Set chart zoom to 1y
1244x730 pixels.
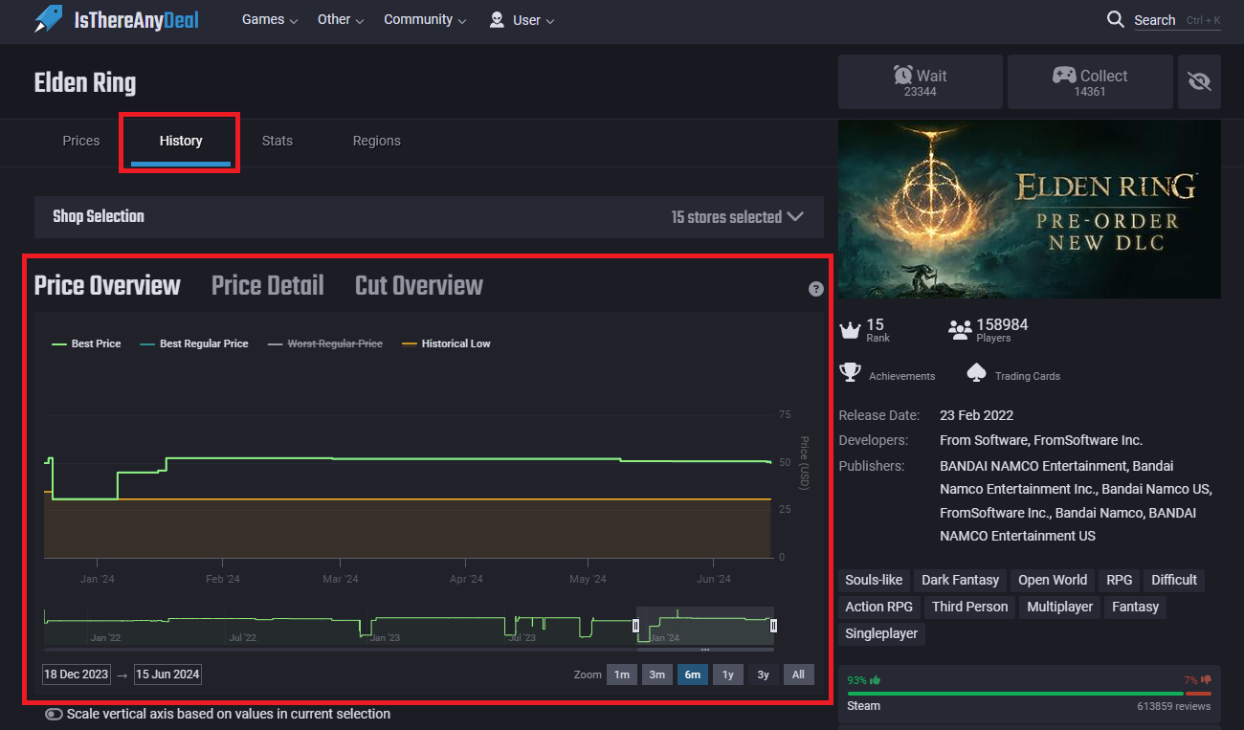coord(727,675)
